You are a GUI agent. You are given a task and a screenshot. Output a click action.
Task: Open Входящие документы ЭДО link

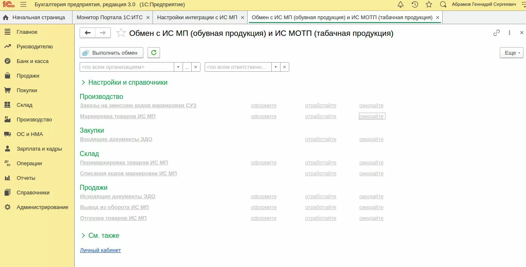tap(116, 139)
